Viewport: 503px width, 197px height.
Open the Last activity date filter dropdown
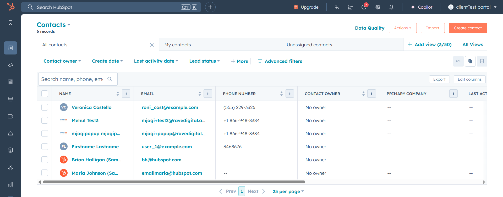point(156,61)
